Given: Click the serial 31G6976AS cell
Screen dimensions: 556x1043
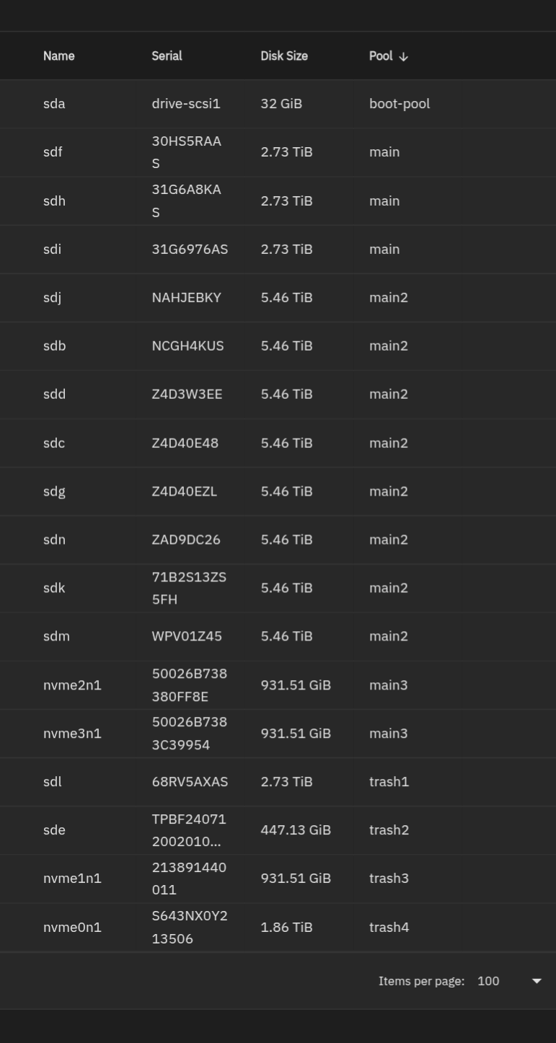Looking at the screenshot, I should pos(190,250).
